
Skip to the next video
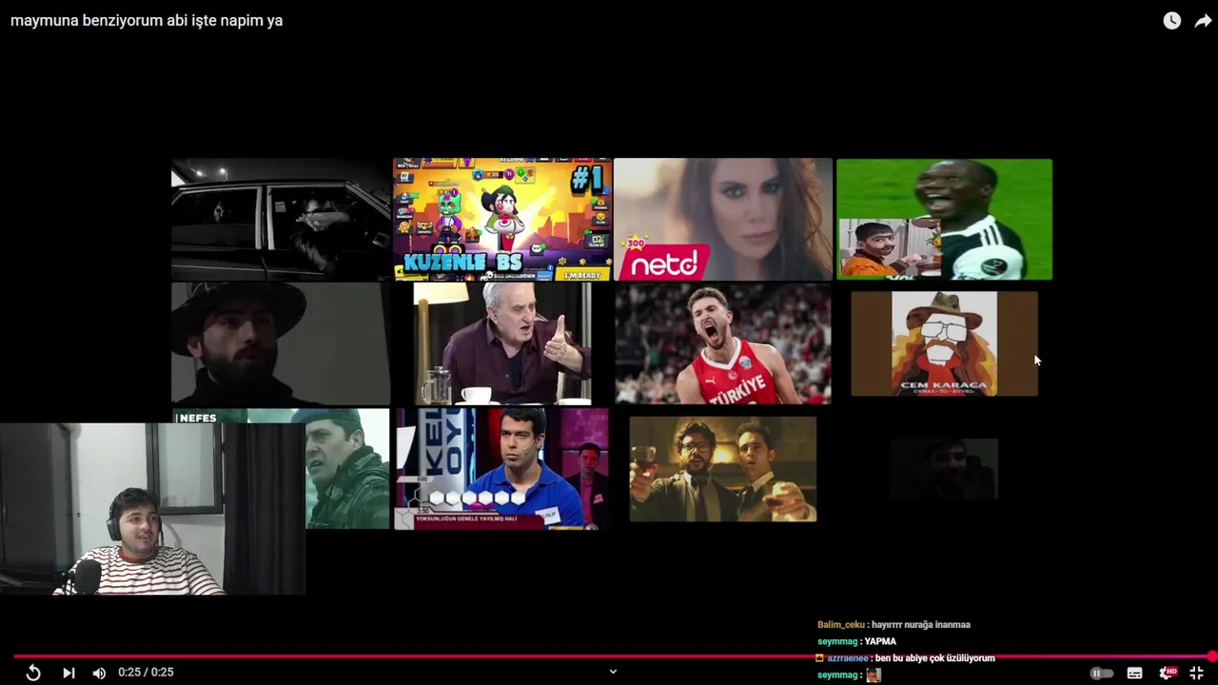[x=69, y=673]
